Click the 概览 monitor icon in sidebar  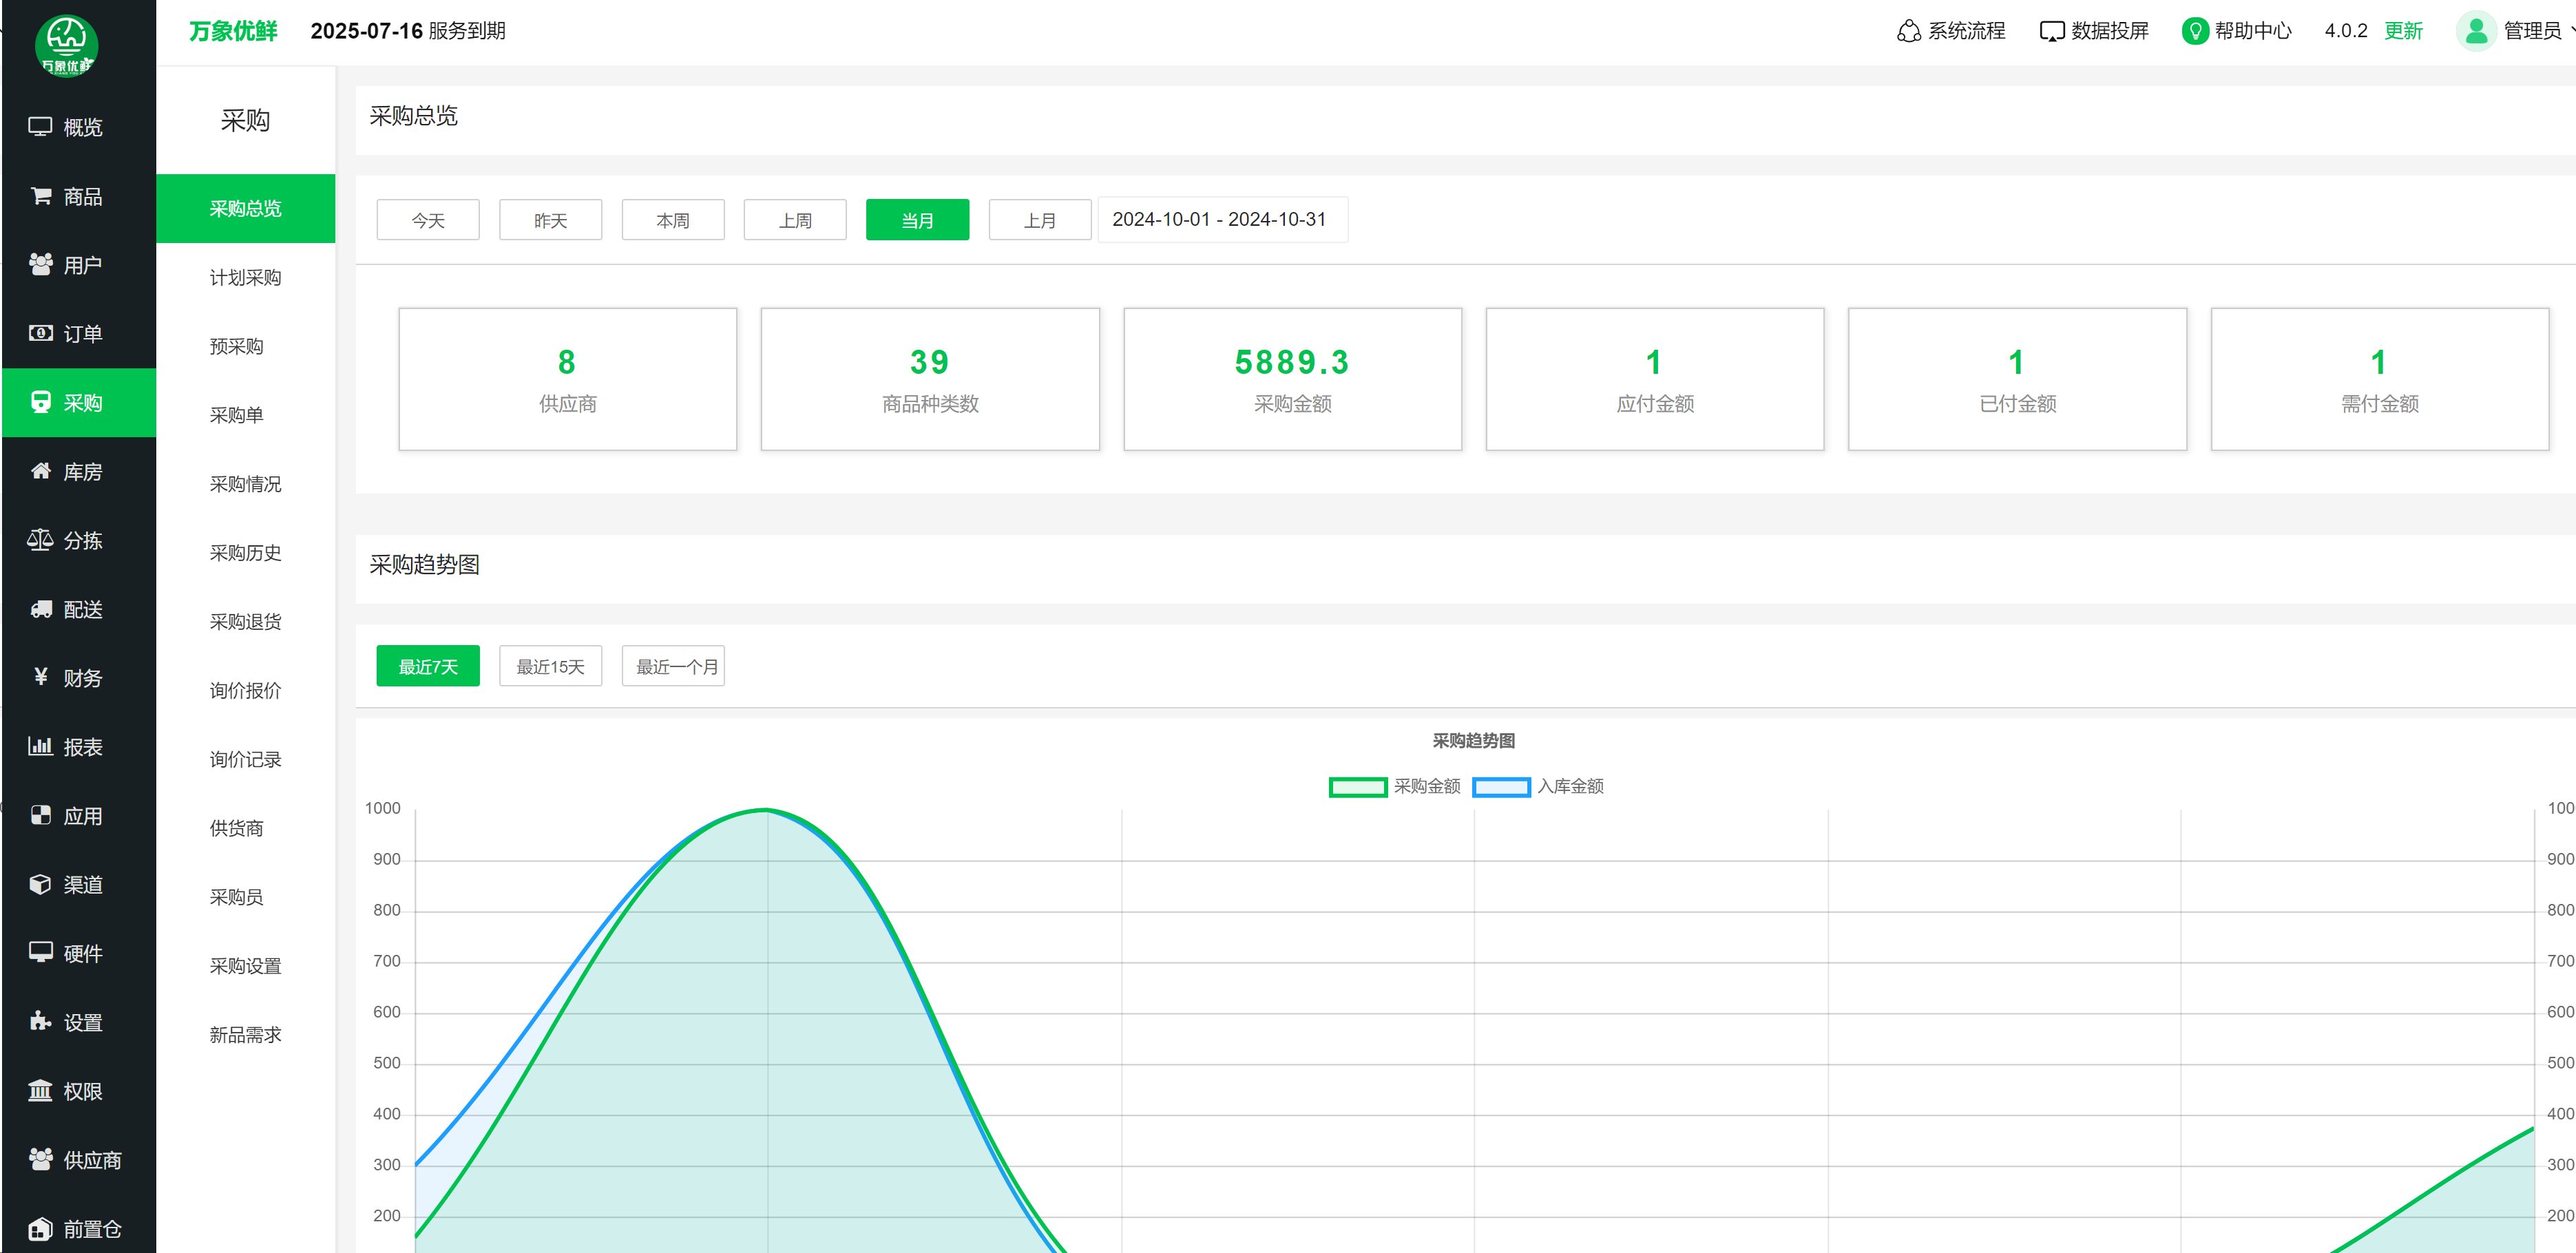(40, 127)
